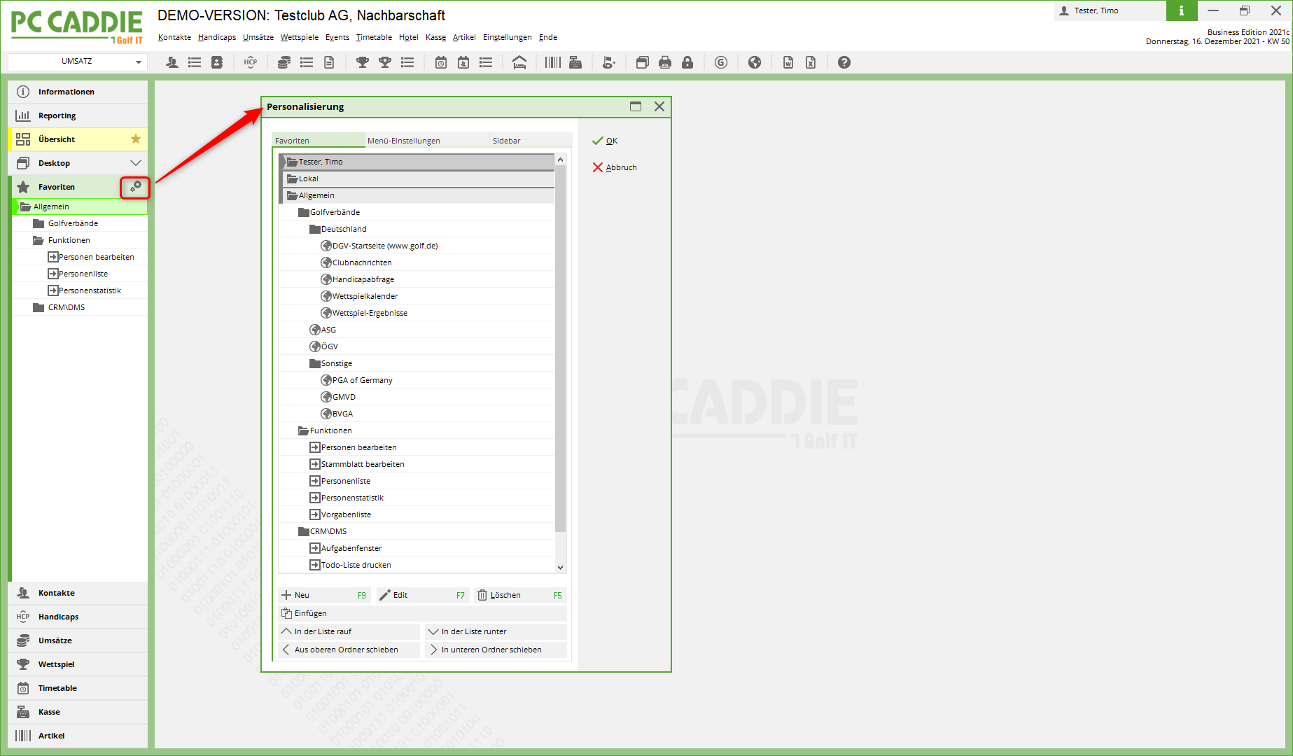
Task: Open the Wettspiele menu
Action: [299, 37]
